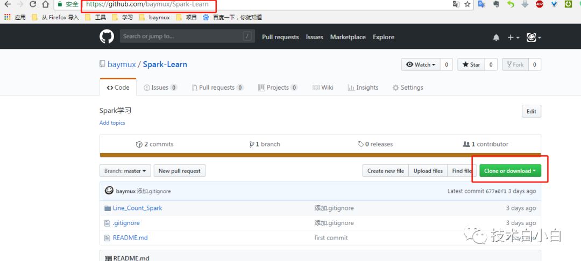581x261 pixels.
Task: Click the Edit description button
Action: [532, 111]
